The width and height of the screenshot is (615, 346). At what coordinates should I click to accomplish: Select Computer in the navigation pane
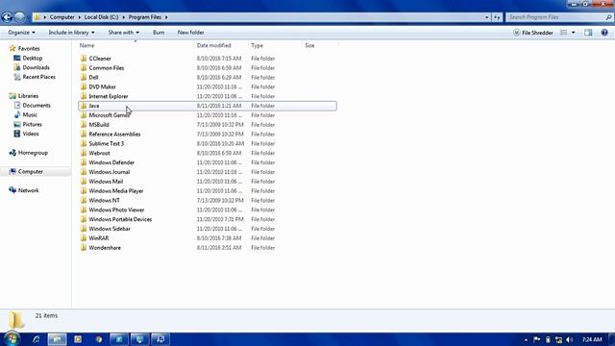coord(26,171)
